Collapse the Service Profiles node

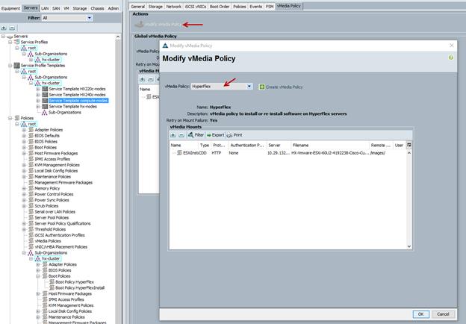[10, 42]
